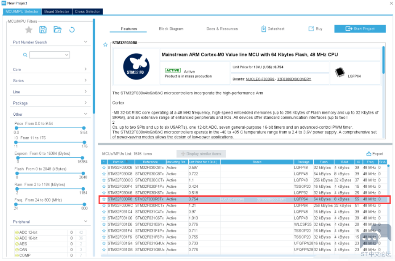395x261 pixels.
Task: Star the STM32F030K6 row
Action: coord(104,193)
